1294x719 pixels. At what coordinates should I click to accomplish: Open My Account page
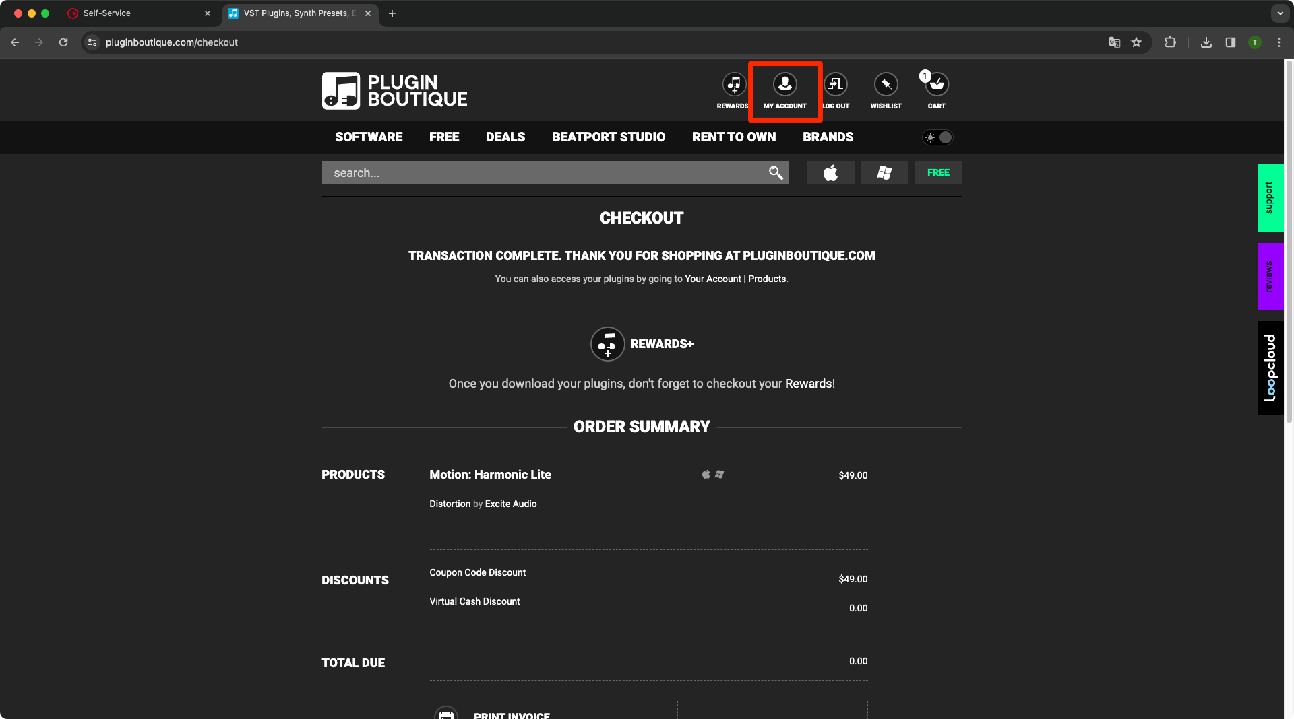click(784, 91)
